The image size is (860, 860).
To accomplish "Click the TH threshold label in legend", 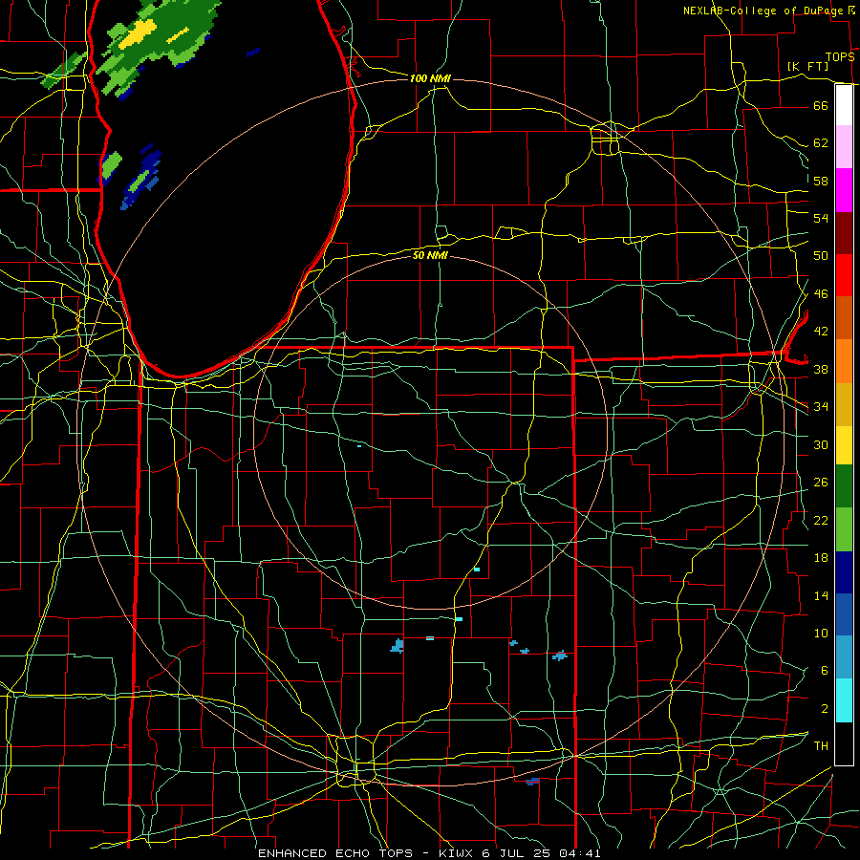I will coord(821,746).
